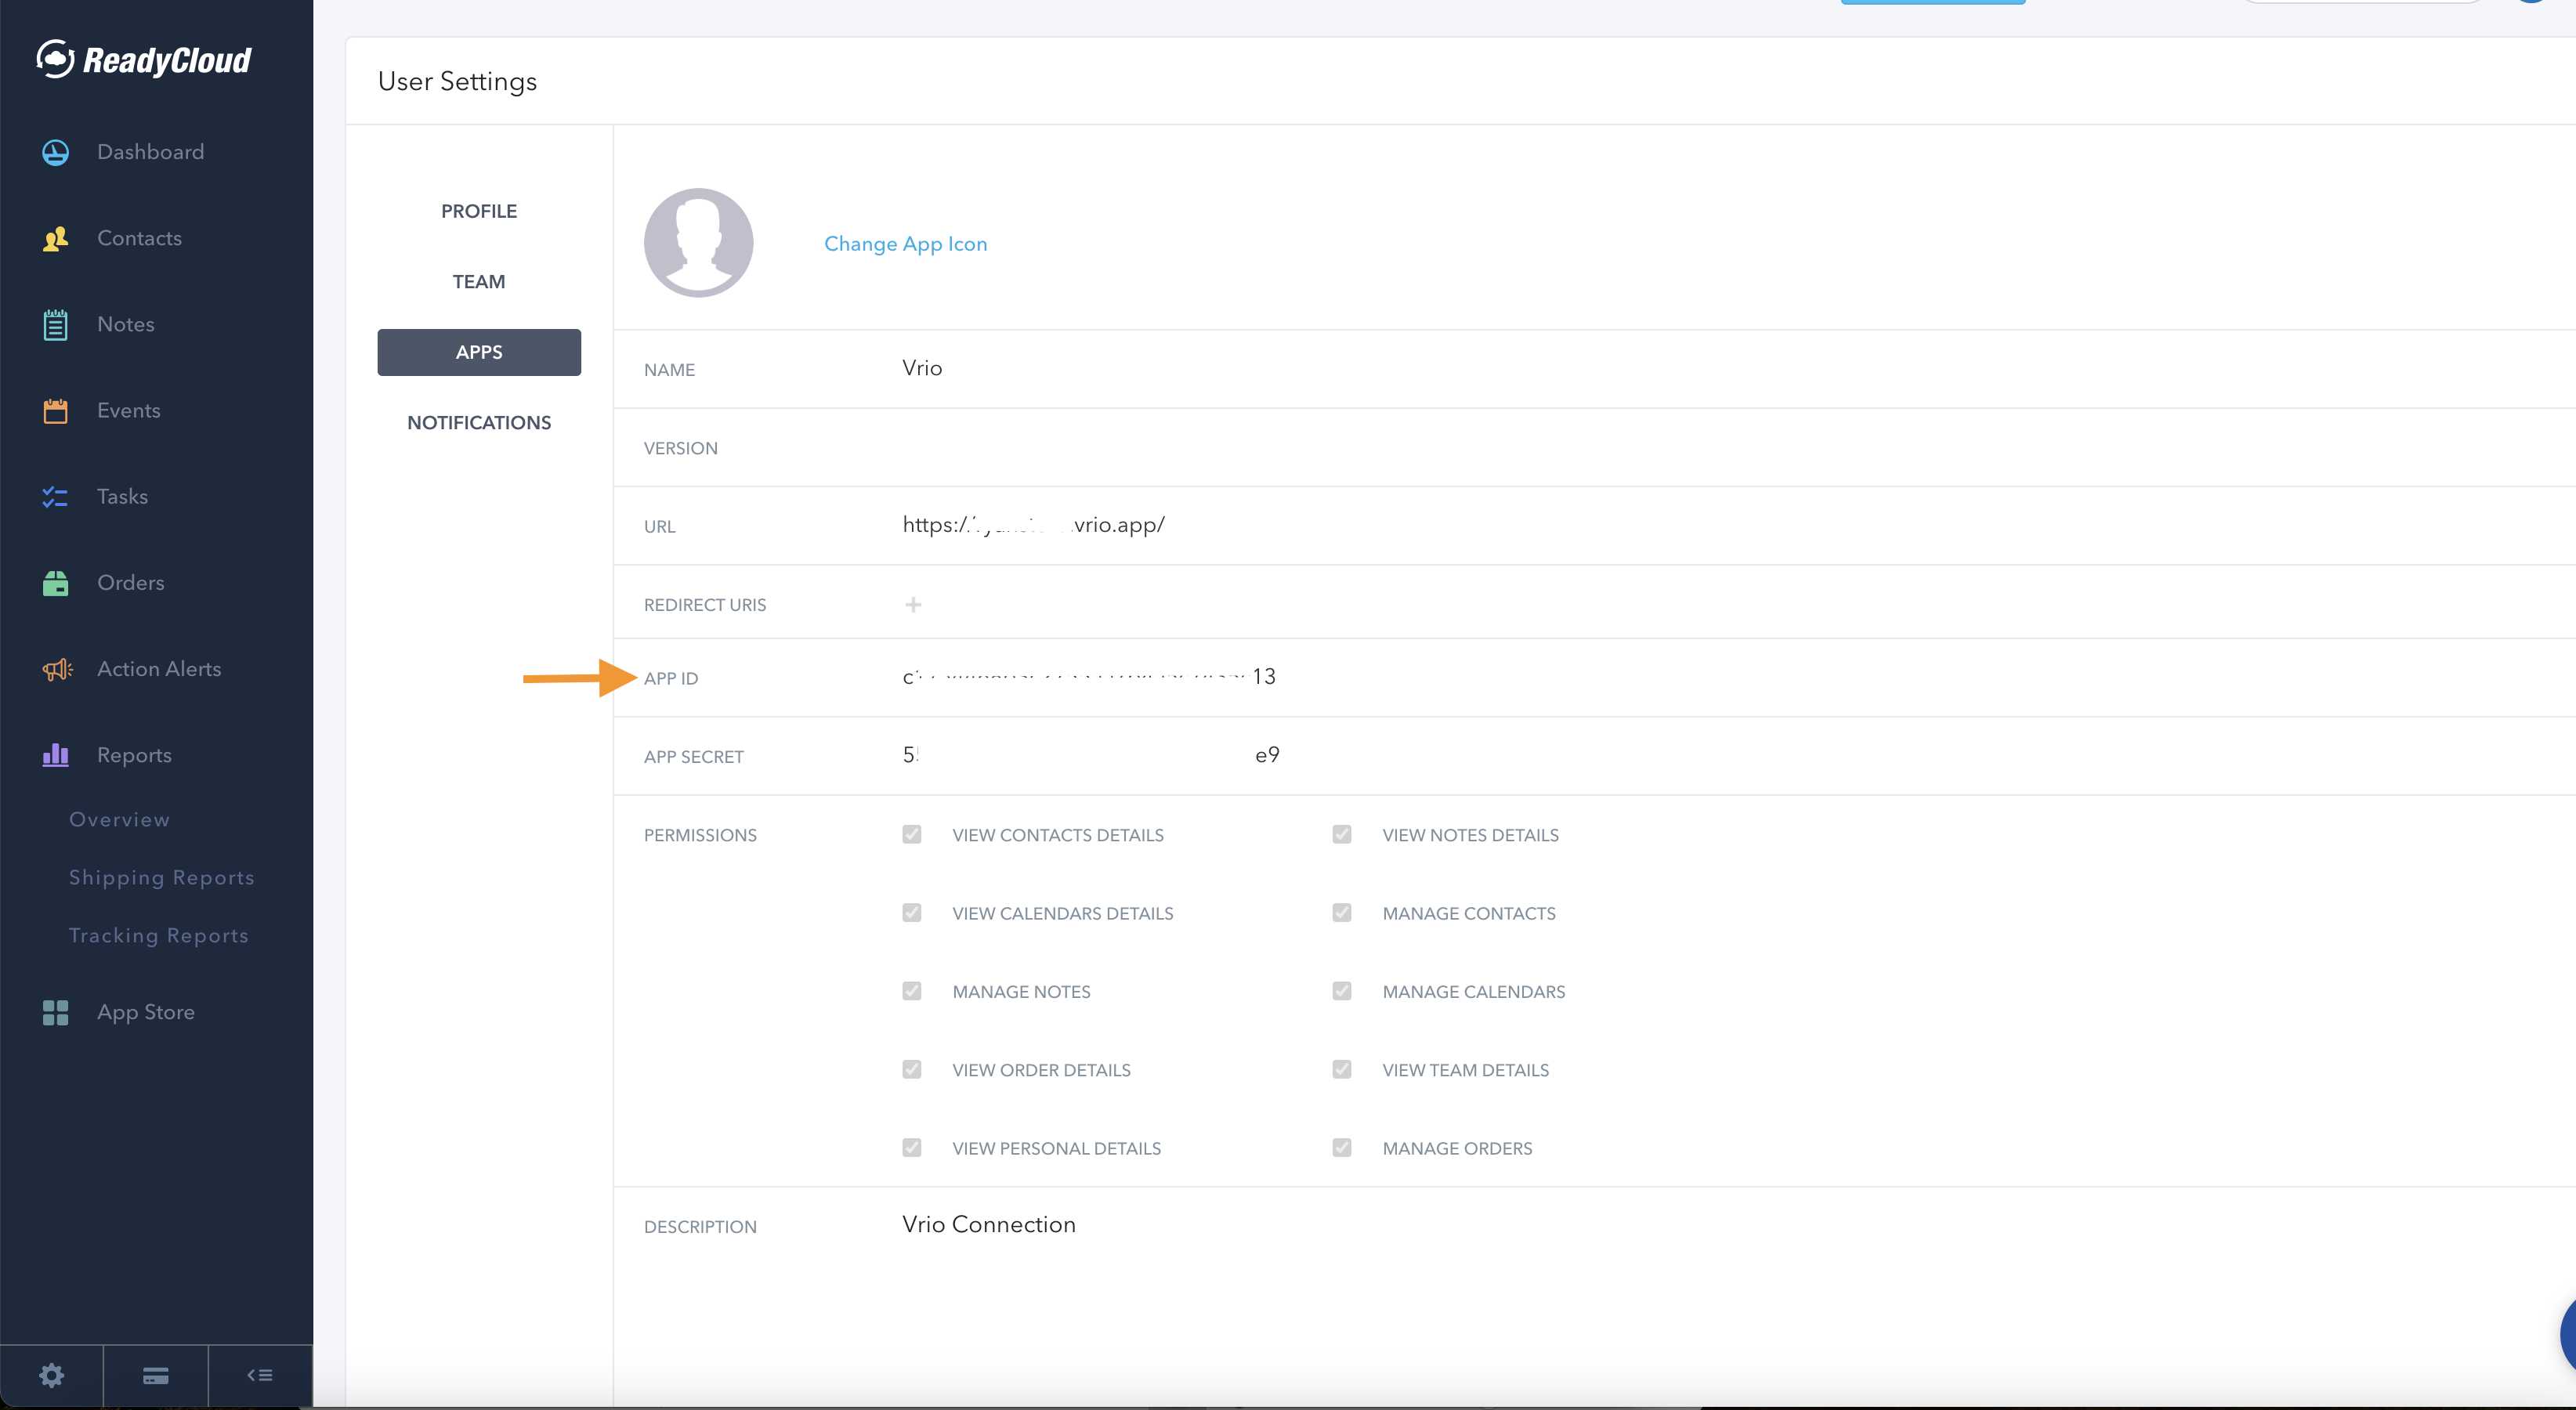Click the ReadyCloud logo

[144, 60]
